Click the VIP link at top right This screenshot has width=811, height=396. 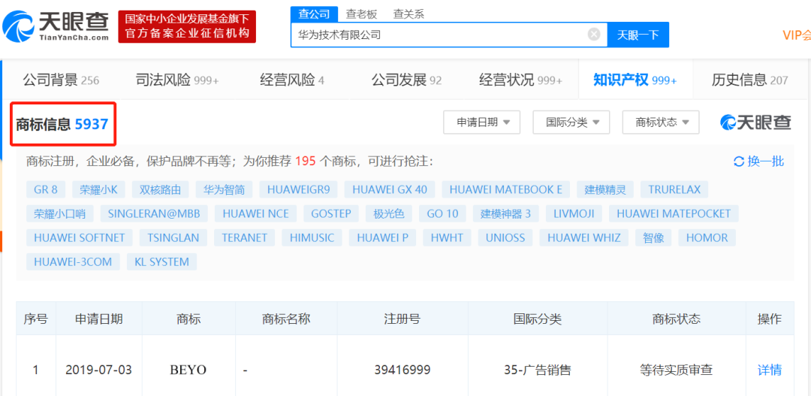[x=797, y=35]
